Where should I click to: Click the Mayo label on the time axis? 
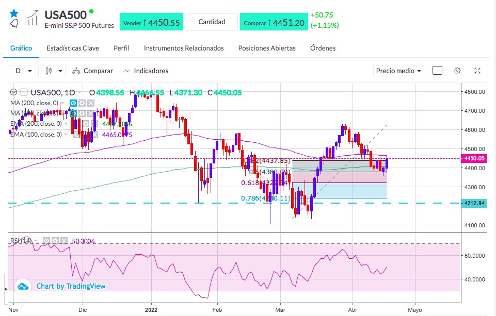(414, 310)
